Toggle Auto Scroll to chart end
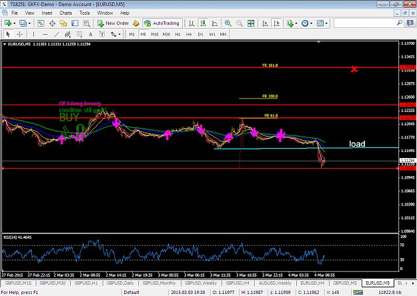Viewport: 417px width, 296px height. pyautogui.click(x=265, y=23)
